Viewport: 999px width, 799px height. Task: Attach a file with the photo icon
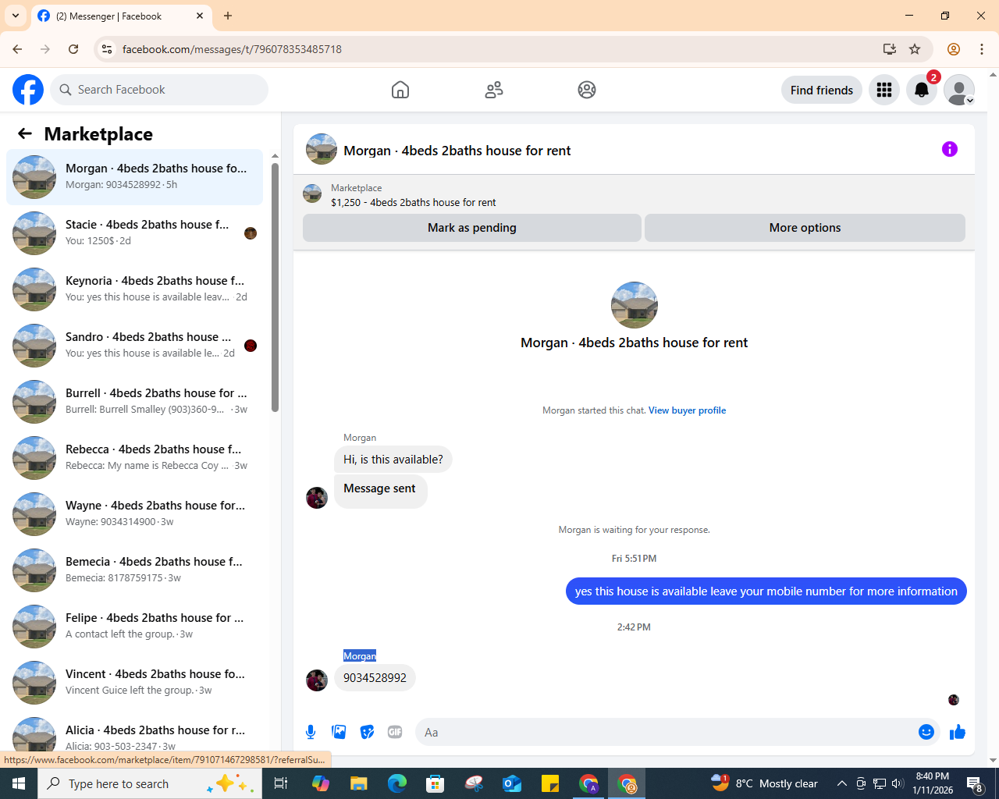point(339,732)
